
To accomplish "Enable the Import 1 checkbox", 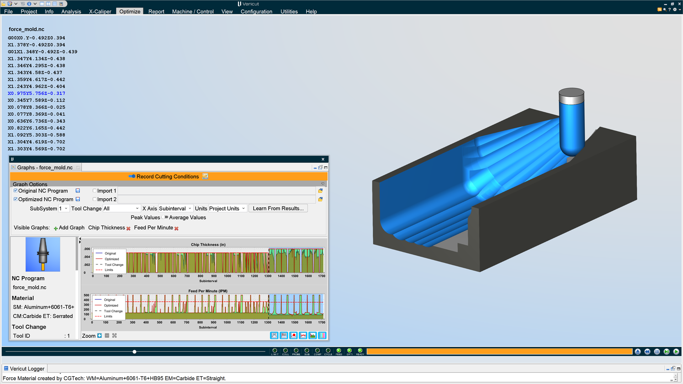I will [95, 191].
